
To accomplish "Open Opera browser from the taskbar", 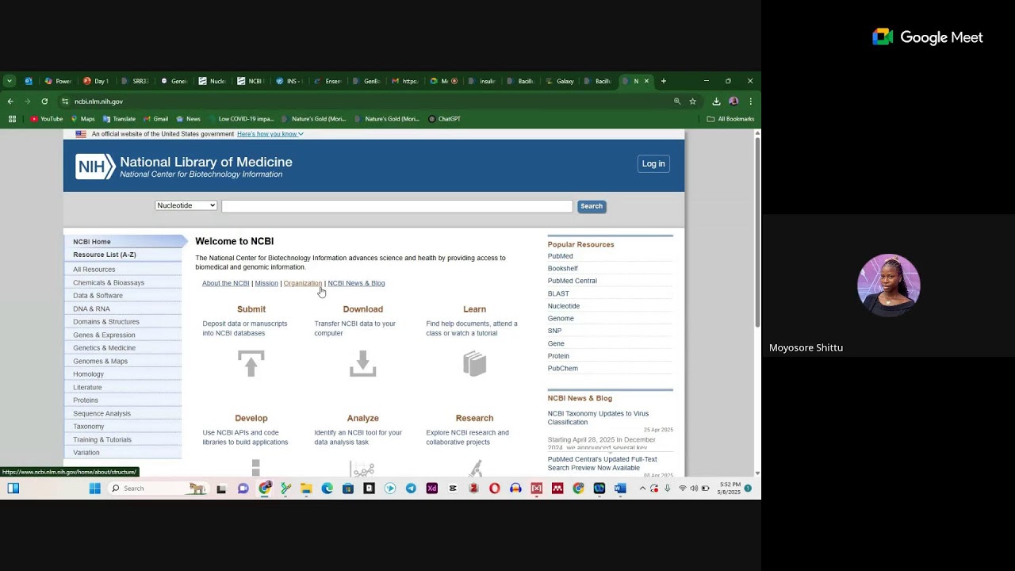I will tap(495, 489).
